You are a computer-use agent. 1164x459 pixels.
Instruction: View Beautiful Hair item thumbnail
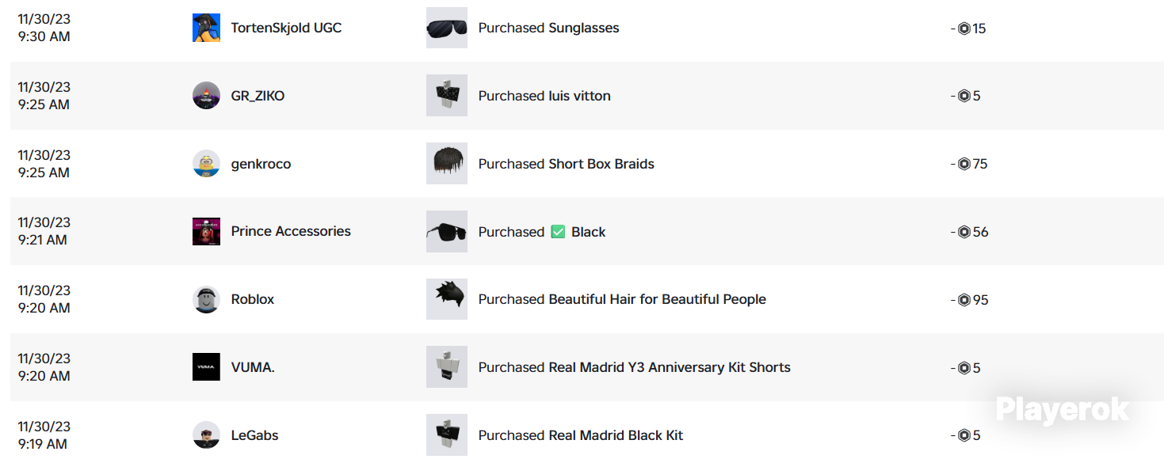pyautogui.click(x=447, y=299)
